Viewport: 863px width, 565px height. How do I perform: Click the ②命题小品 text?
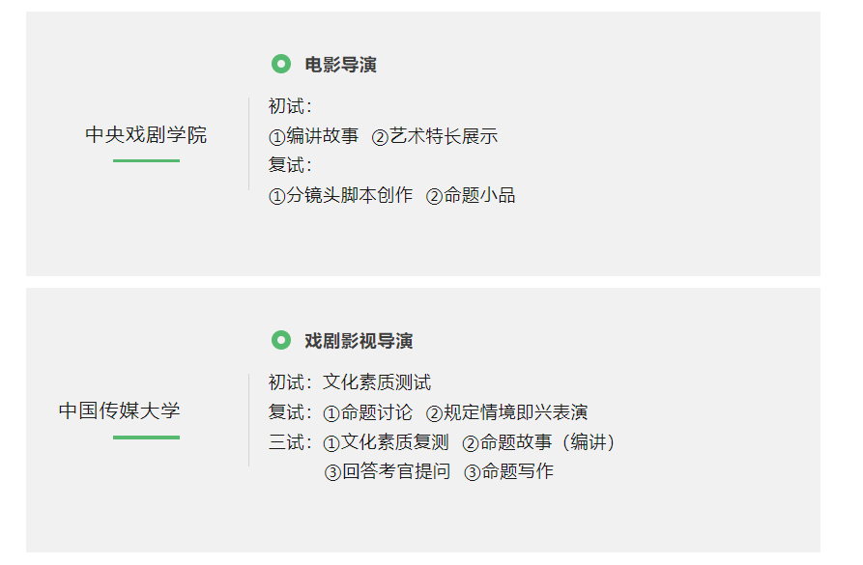pos(471,195)
